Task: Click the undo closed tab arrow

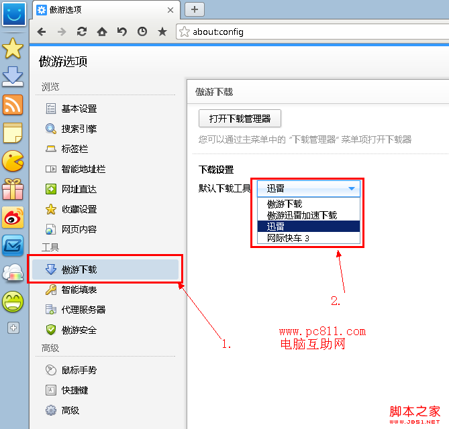Action: point(122,32)
